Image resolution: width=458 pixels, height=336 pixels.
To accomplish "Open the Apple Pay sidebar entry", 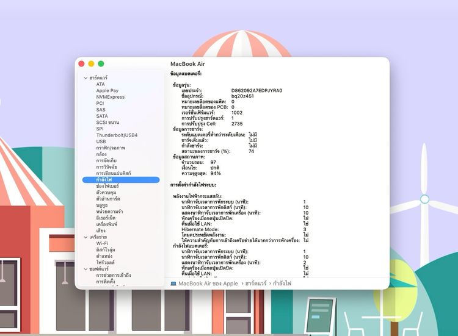I will coord(107,91).
